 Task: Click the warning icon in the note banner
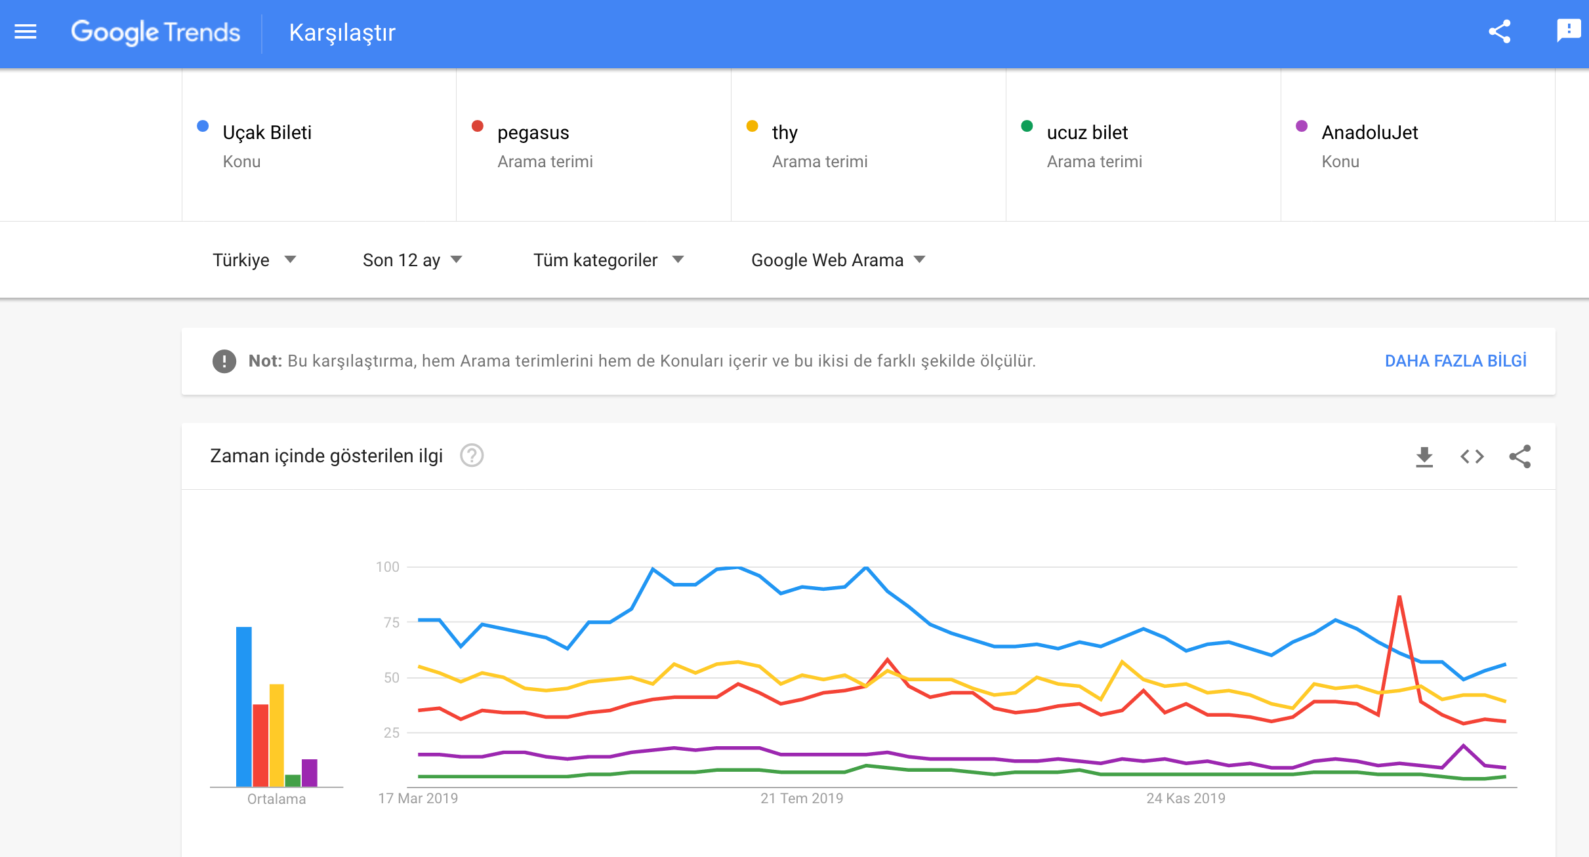tap(224, 361)
